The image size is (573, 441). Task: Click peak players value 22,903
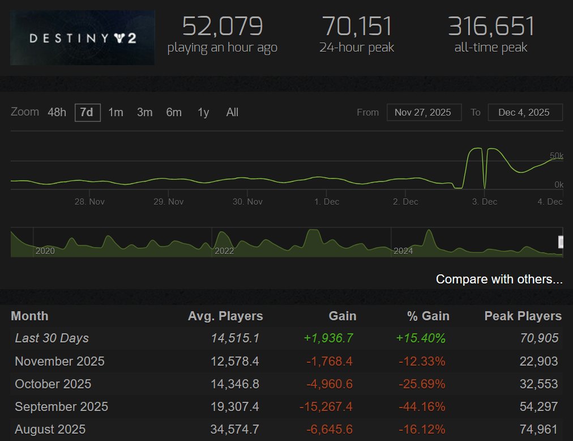coord(539,362)
